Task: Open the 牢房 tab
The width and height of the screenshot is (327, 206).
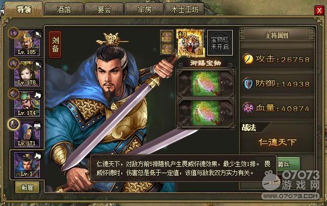Action: click(144, 9)
